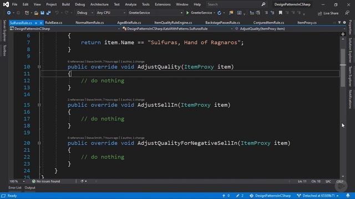
Task: Click the vertical scrollbar thumb
Action: click(343, 67)
